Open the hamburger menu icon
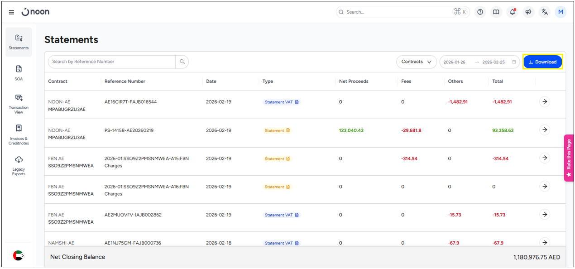575x269 pixels. pyautogui.click(x=11, y=12)
